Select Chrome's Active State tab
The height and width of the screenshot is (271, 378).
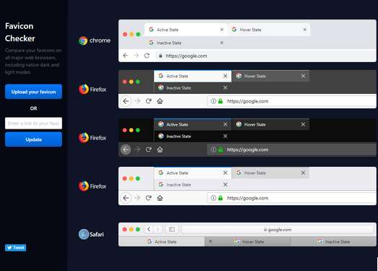[186, 30]
